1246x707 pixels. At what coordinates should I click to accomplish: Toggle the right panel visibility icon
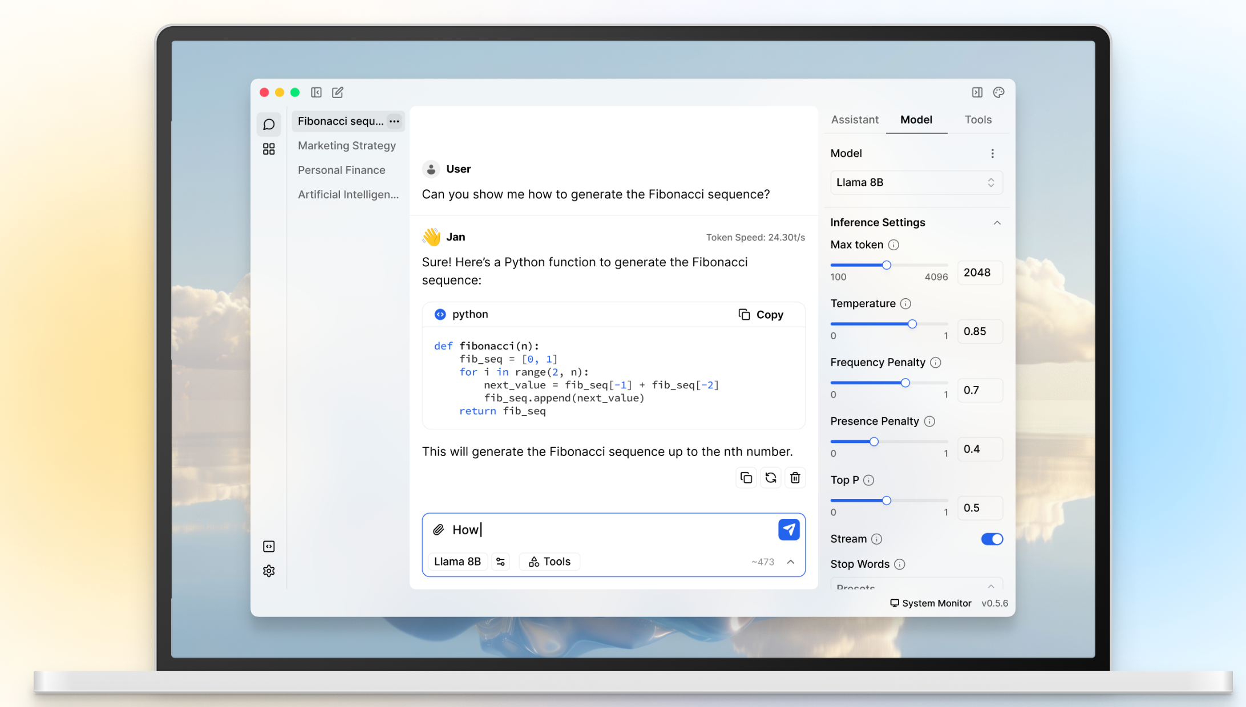coord(977,92)
